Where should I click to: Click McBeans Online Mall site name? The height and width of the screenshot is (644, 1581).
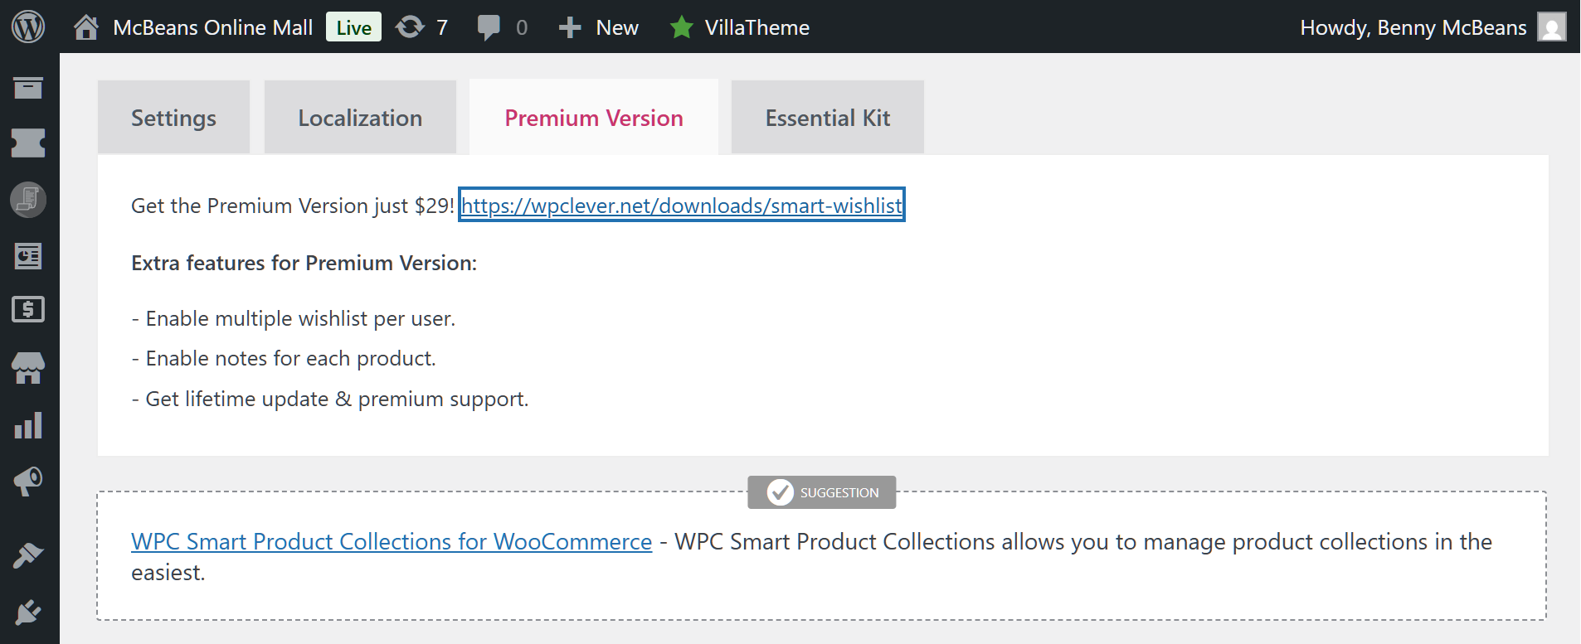pos(212,27)
